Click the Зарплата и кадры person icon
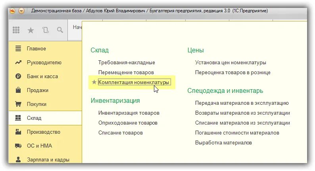The width and height of the screenshot is (315, 171). tap(18, 159)
